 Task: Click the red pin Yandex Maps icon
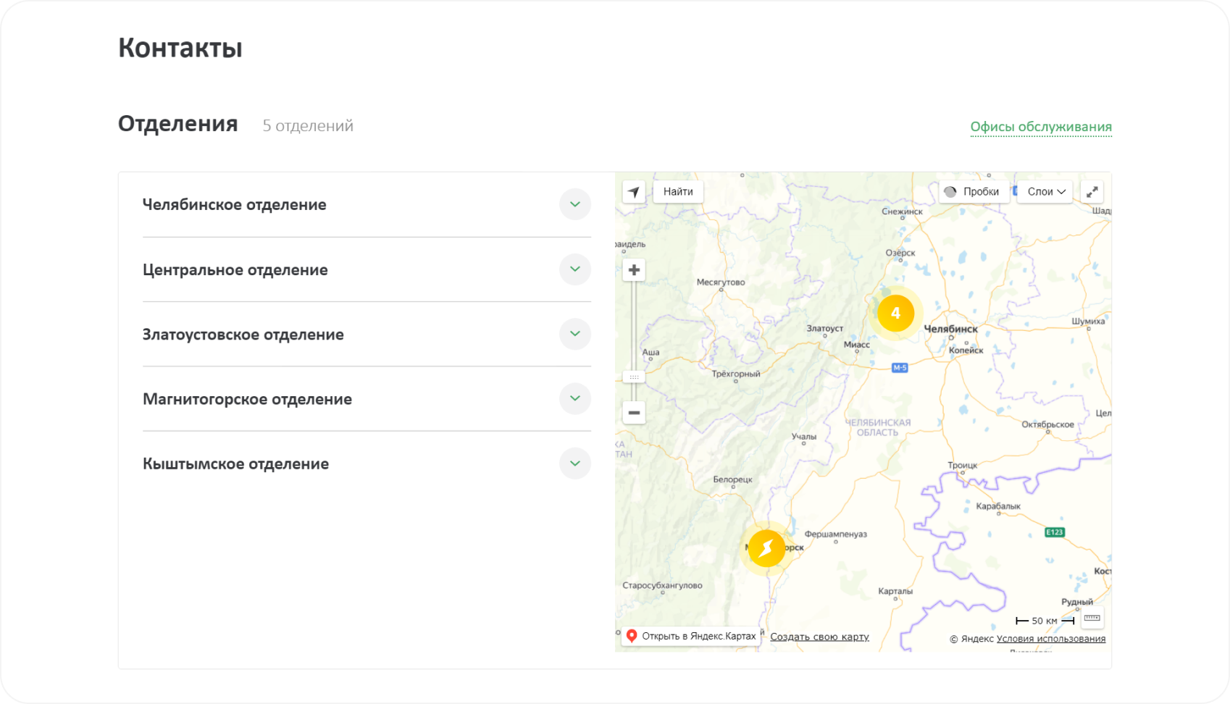click(632, 636)
